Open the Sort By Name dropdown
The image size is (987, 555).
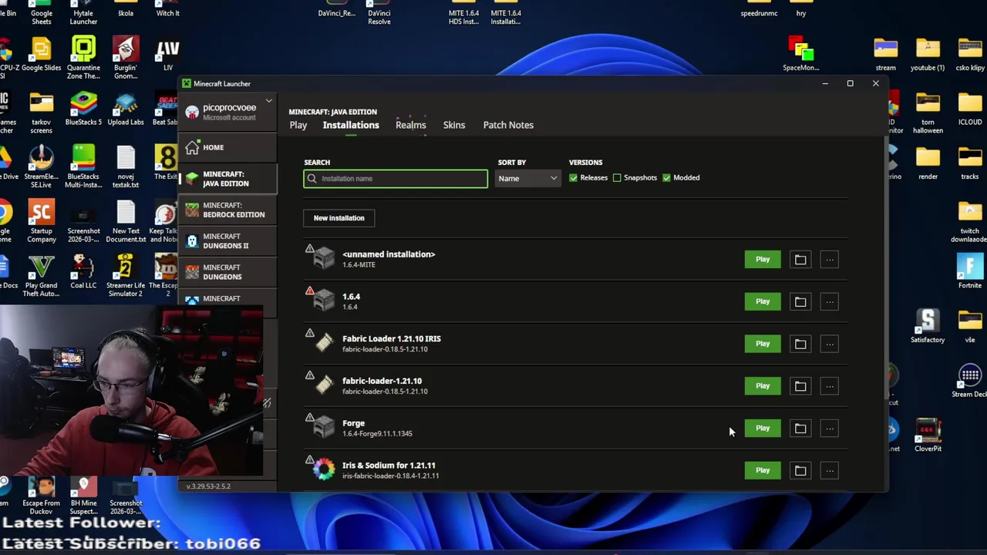[527, 179]
